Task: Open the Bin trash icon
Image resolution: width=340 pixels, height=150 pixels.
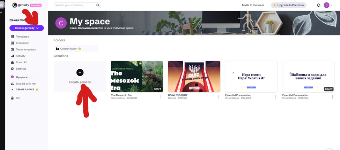Action: (x=12, y=98)
